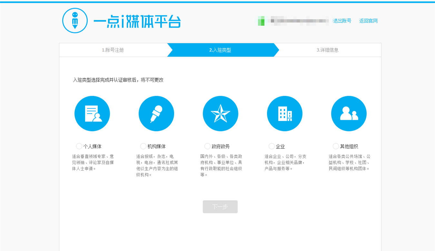
Task: Select the document-and-person icon for 个人媒体
Action: click(x=92, y=113)
